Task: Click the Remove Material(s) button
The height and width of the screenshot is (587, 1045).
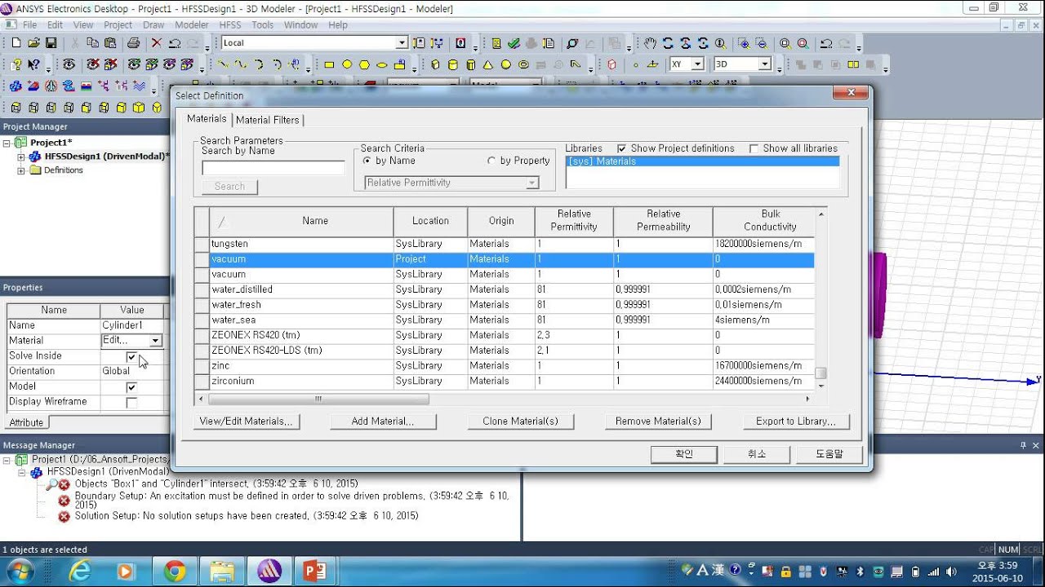Action: [x=658, y=421]
